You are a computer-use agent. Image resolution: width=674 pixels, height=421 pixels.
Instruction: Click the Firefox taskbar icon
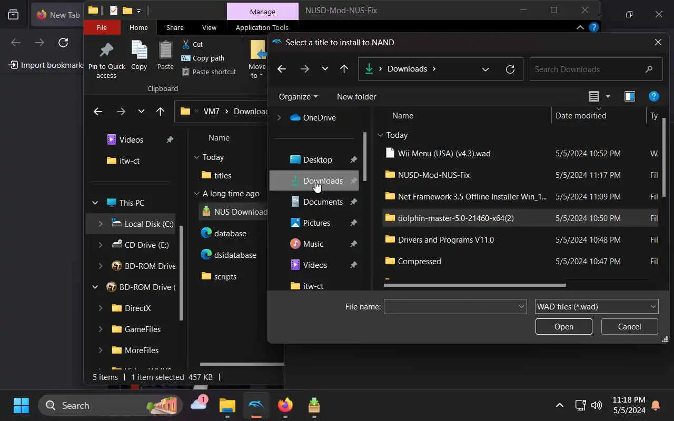[285, 405]
